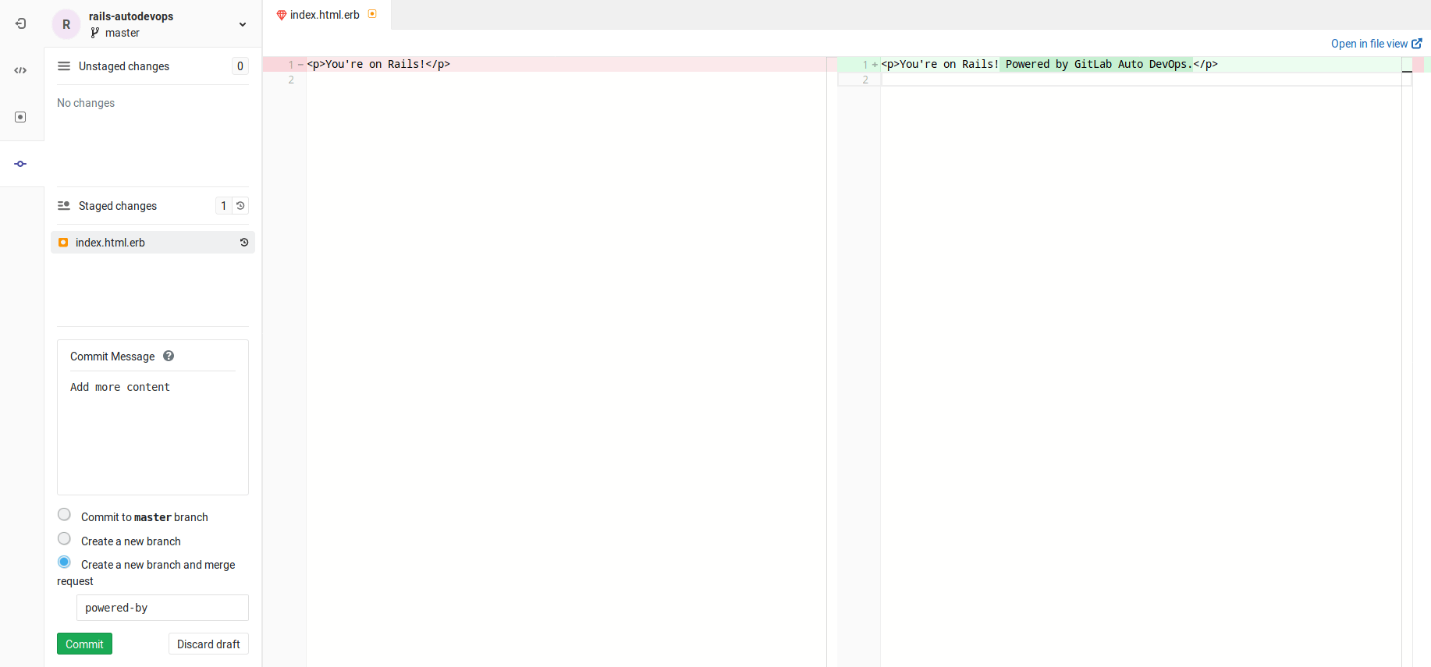Open index.html.erb in staged files list
This screenshot has height=667, width=1431.
coord(111,243)
